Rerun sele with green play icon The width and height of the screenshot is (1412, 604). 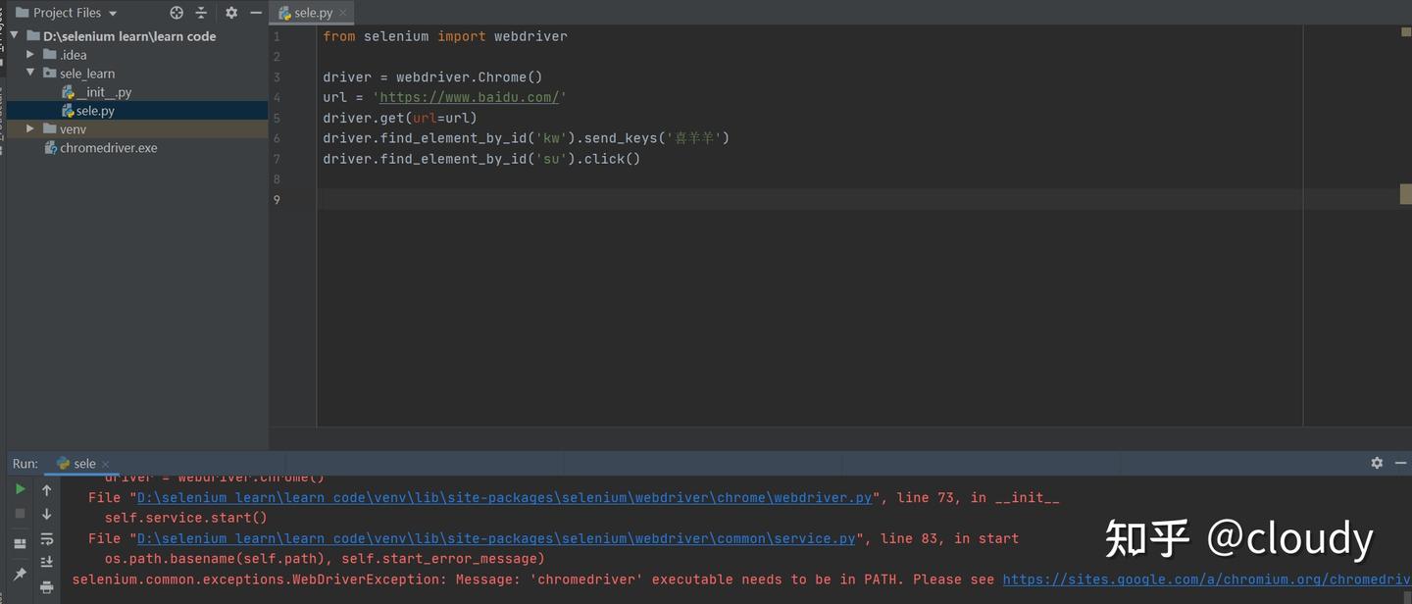[20, 489]
